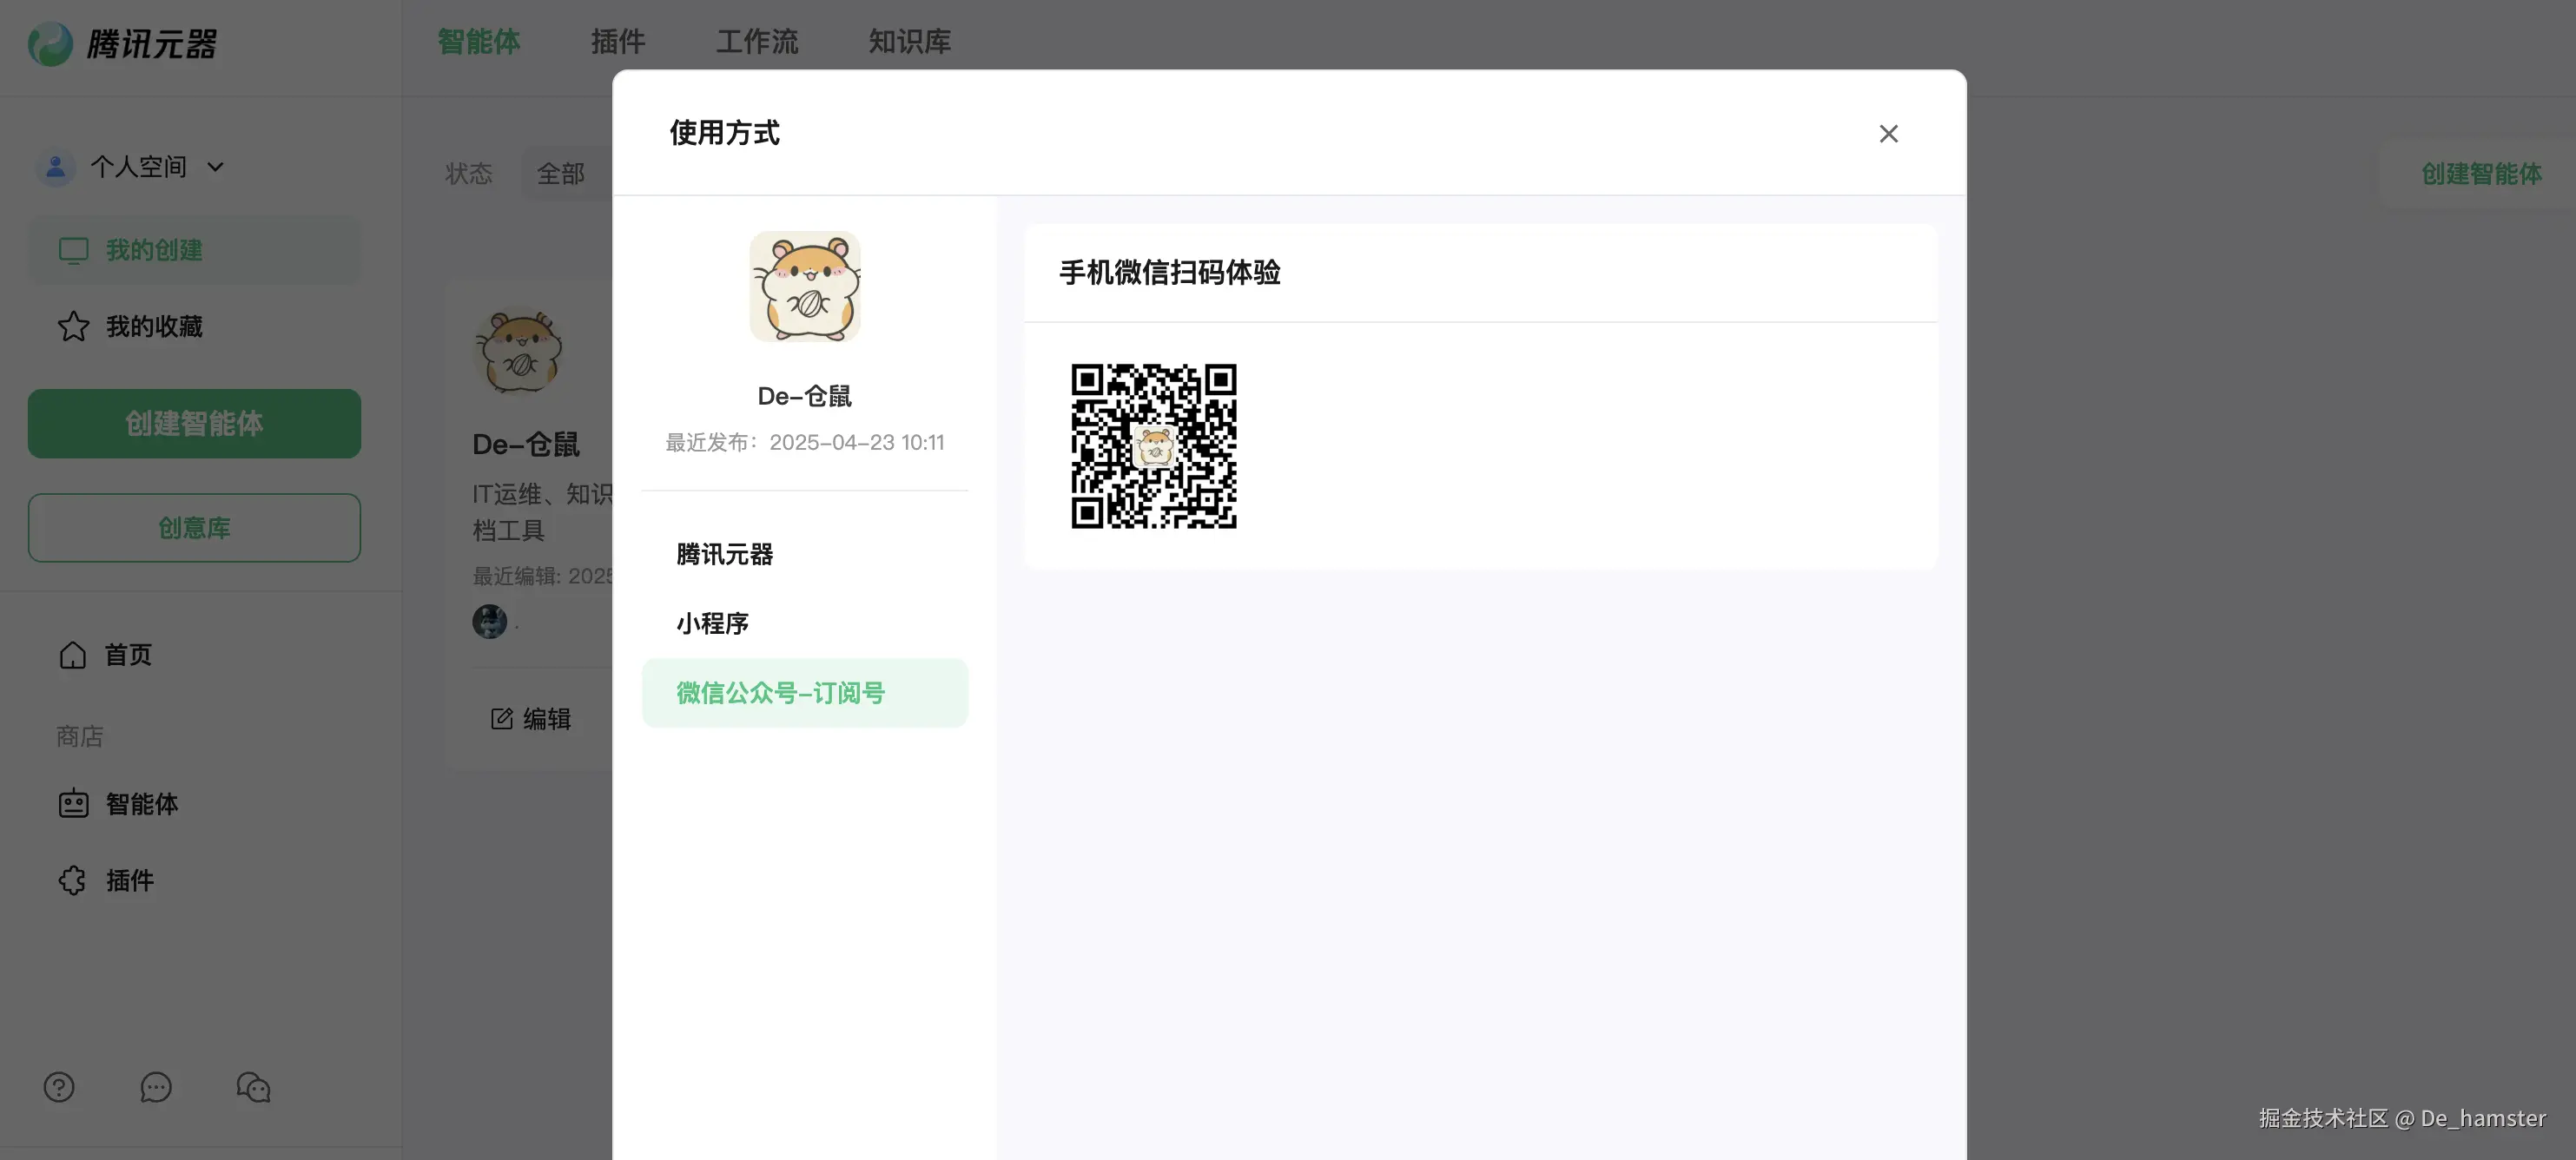This screenshot has width=2576, height=1160.
Task: Click the WeChat QR code image
Action: click(x=1154, y=446)
